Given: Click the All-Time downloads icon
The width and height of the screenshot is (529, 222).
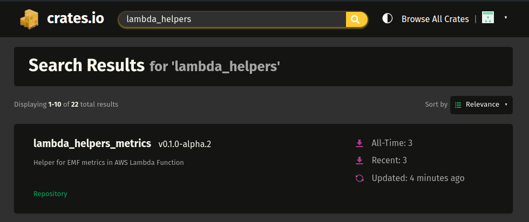Looking at the screenshot, I should click(360, 143).
